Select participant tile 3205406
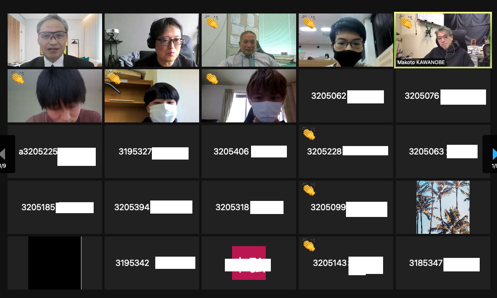The height and width of the screenshot is (298, 497). click(249, 152)
